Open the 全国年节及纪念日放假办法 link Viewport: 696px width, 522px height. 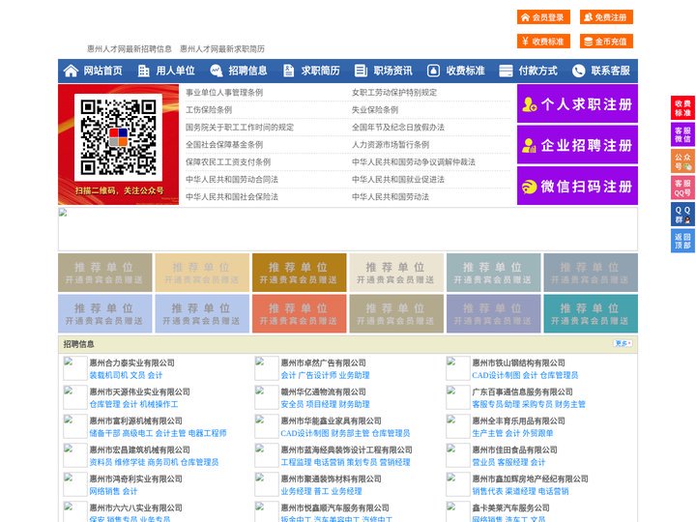[x=398, y=127]
